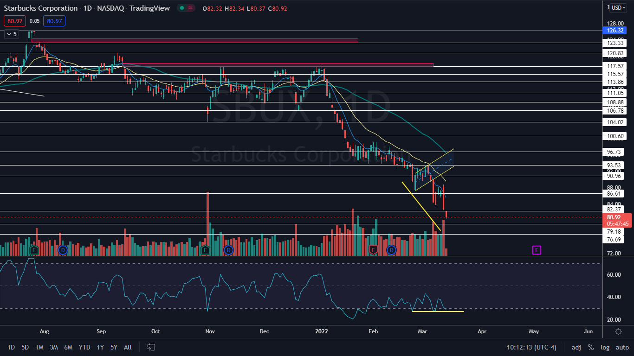Click the 104.02 price axis label
This screenshot has width=634, height=356.
click(x=615, y=122)
